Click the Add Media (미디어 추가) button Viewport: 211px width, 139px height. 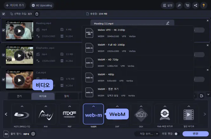pos(15,5)
